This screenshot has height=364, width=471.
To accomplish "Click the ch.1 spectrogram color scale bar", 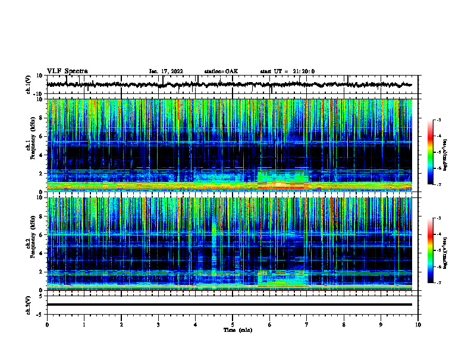I will [x=430, y=152].
